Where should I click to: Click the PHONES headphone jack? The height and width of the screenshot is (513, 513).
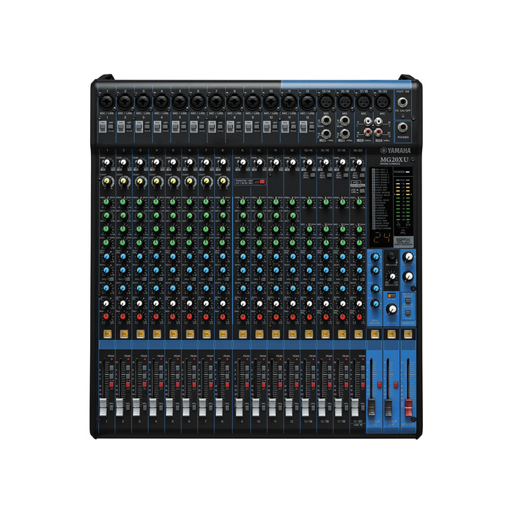click(x=403, y=128)
